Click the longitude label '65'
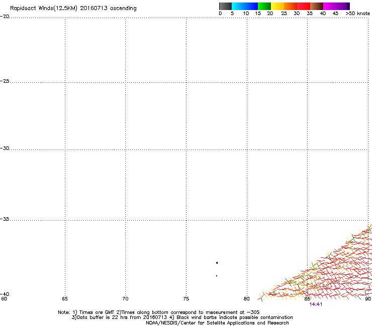This screenshot has width=372, height=326. click(x=65, y=299)
